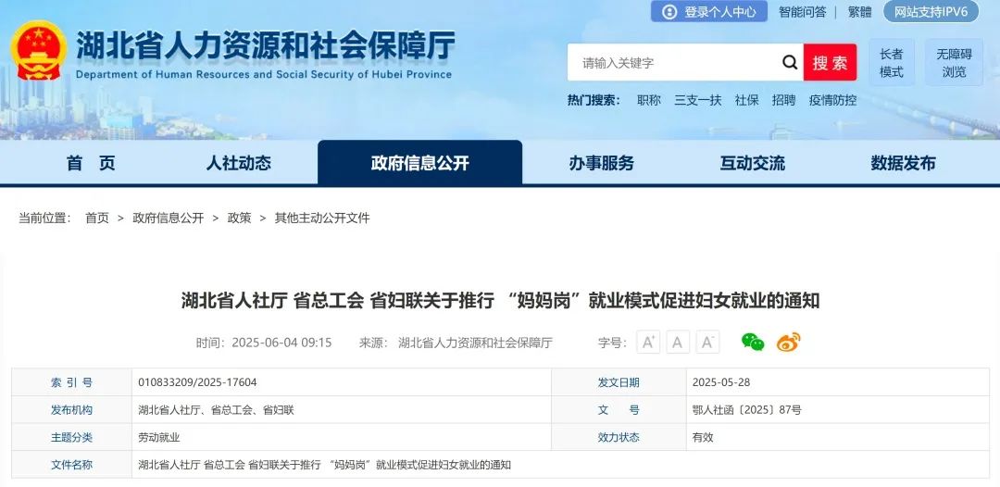
Task: Click the 主题分类 label cell
Action: coord(71,437)
